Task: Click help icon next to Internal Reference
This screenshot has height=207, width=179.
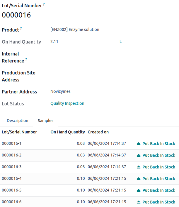Action: point(26,60)
